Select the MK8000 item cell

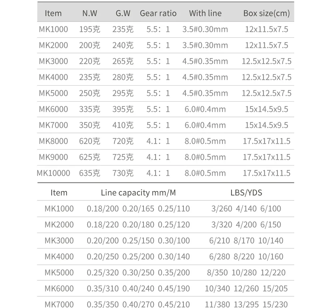click(53, 141)
